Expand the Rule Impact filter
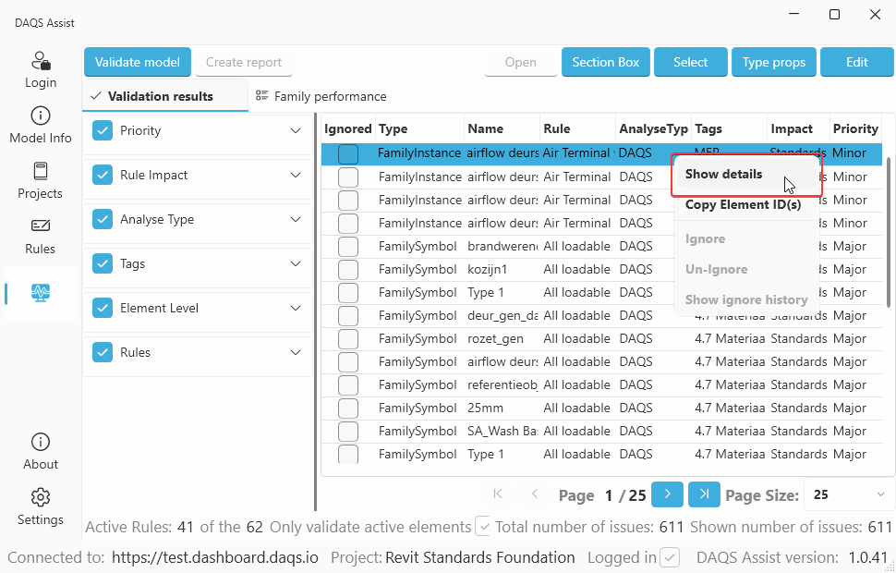The height and width of the screenshot is (573, 896). click(296, 175)
